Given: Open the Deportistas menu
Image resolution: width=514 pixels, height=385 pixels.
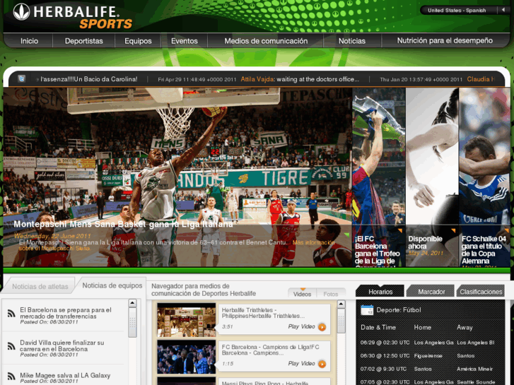Looking at the screenshot, I should (x=84, y=41).
